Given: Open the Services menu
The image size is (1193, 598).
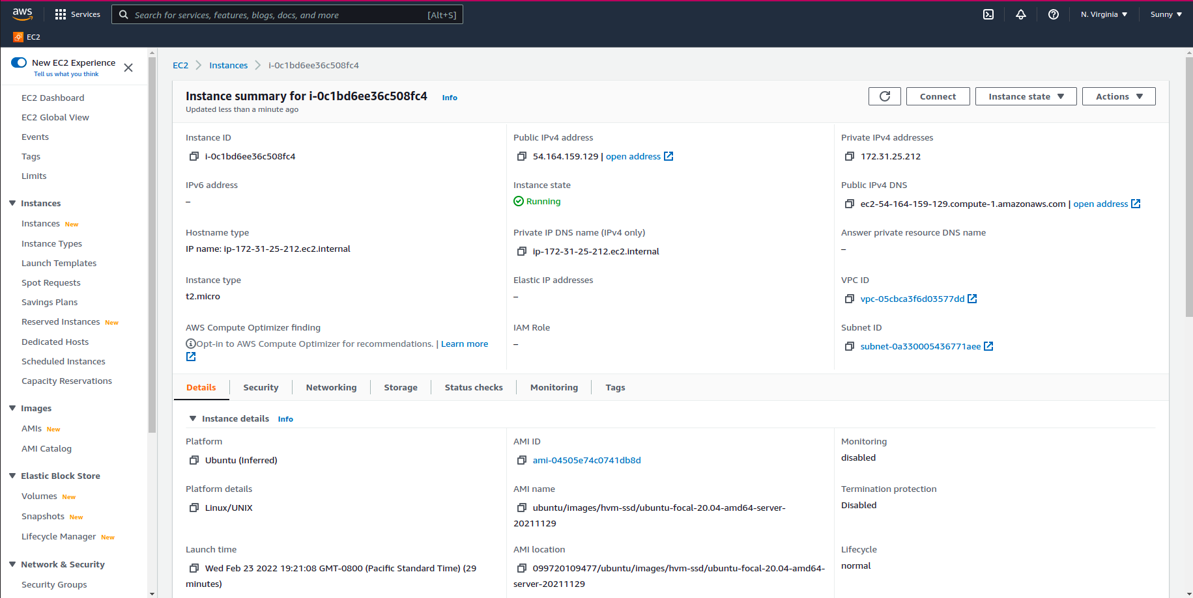Looking at the screenshot, I should 78,14.
